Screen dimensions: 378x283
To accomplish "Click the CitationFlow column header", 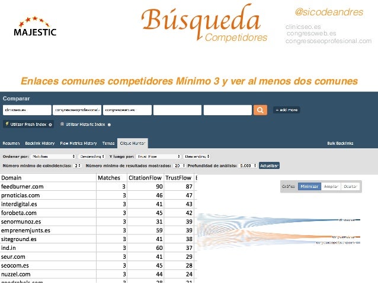I will click(x=145, y=178).
